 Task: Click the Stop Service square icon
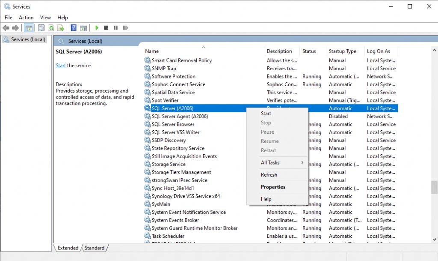click(106, 28)
